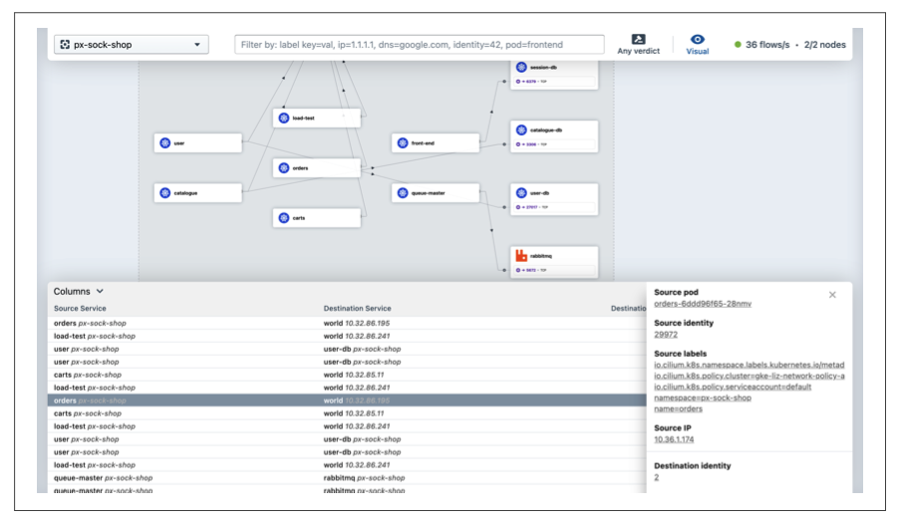This screenshot has width=903, height=522.
Task: Close the flow details side panel
Action: 832,295
